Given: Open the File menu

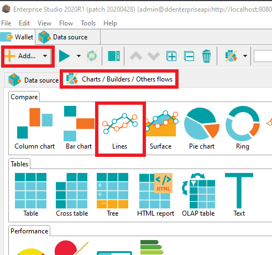Looking at the screenshot, I should [x=6, y=23].
